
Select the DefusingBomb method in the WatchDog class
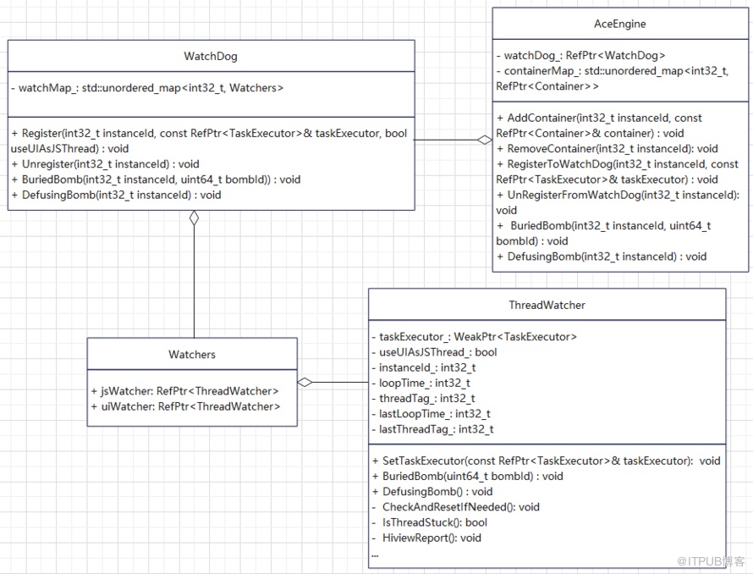[x=116, y=195]
